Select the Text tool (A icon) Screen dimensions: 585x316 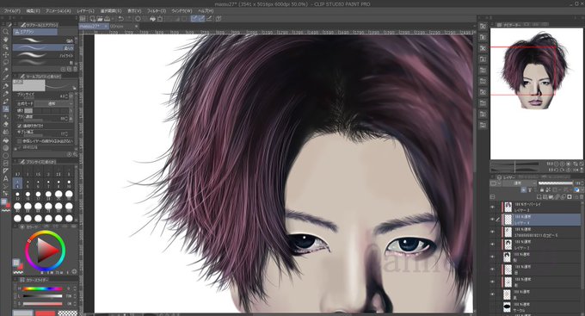[6, 179]
